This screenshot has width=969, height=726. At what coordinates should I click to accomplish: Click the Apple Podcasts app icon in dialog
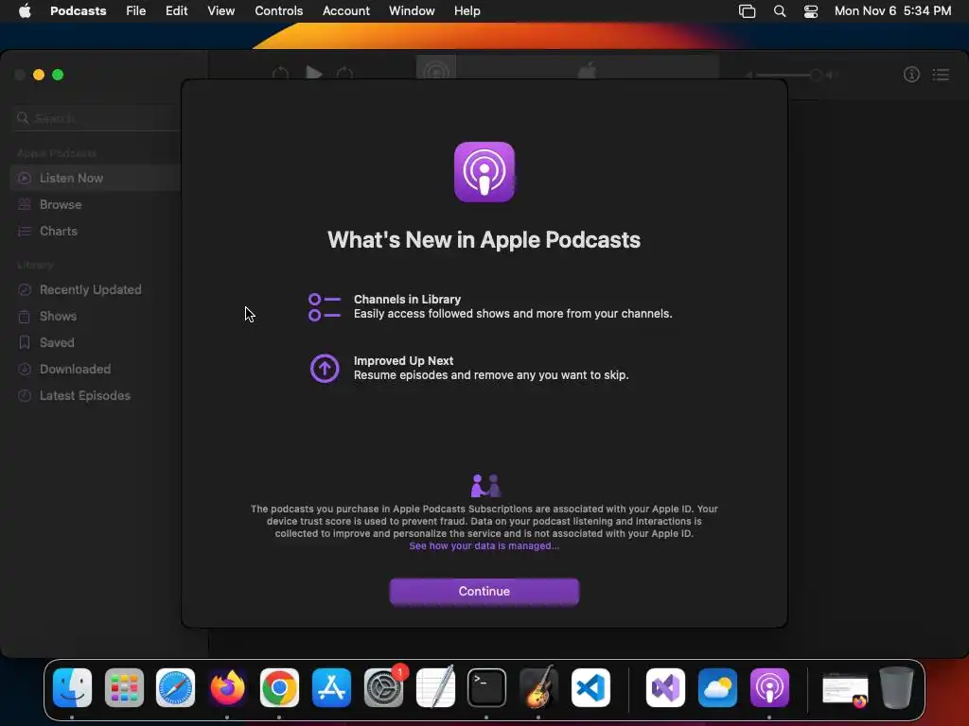(x=484, y=172)
